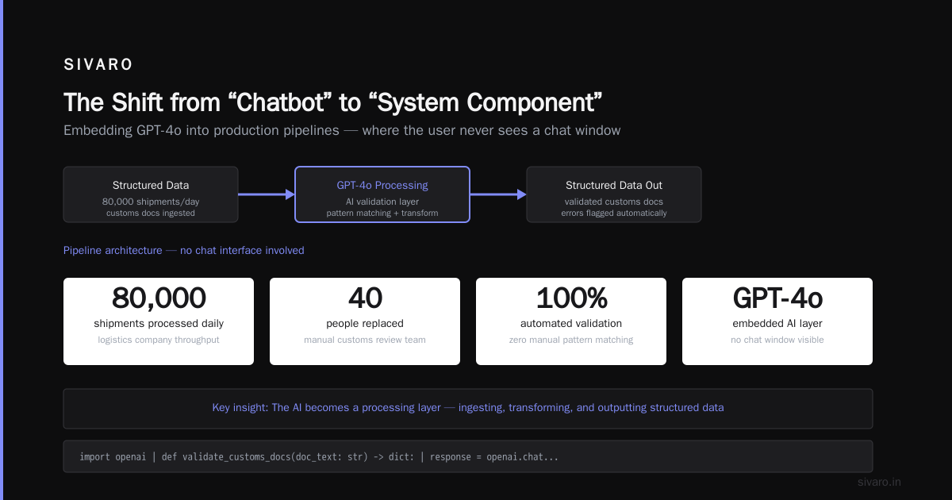Click the Pipeline architecture caption
The image size is (952, 500).
click(184, 250)
